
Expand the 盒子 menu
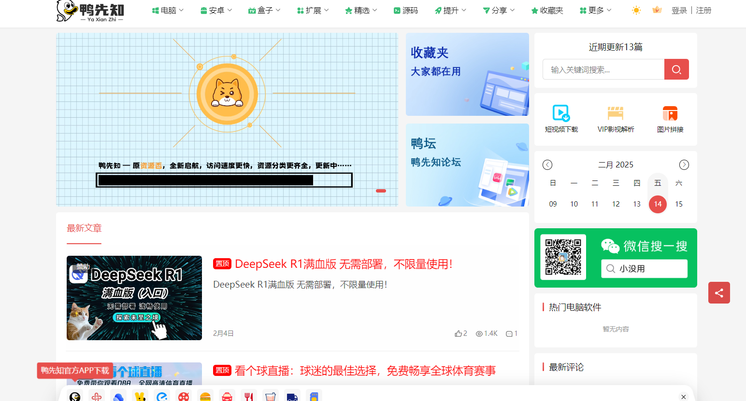(264, 10)
